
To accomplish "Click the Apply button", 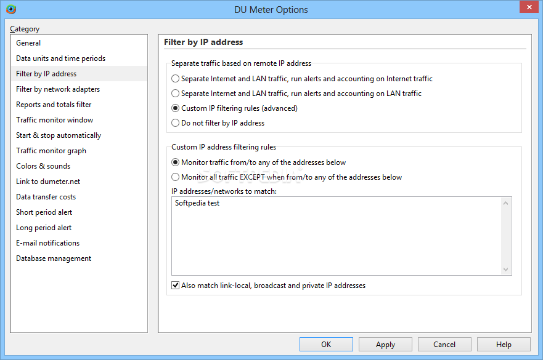I will coord(385,345).
